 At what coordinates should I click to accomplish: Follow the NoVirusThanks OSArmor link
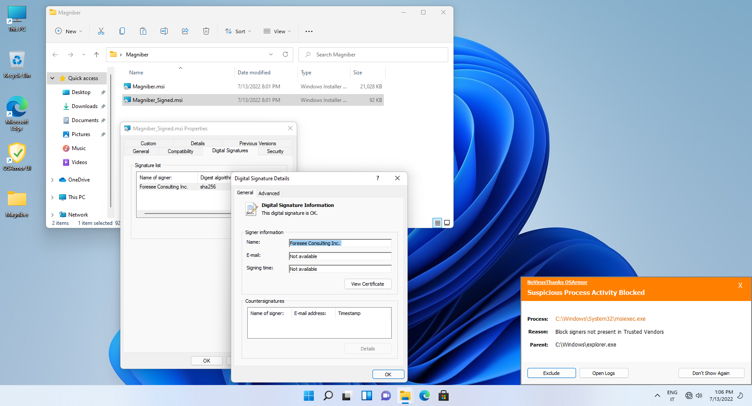coord(557,282)
